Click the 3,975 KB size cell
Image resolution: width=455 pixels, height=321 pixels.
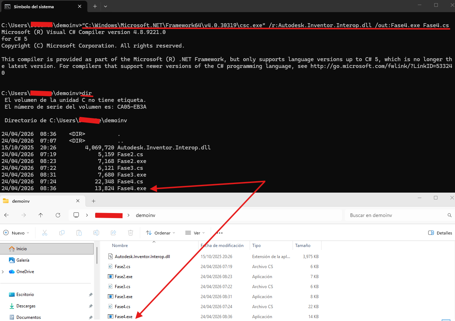pos(310,256)
